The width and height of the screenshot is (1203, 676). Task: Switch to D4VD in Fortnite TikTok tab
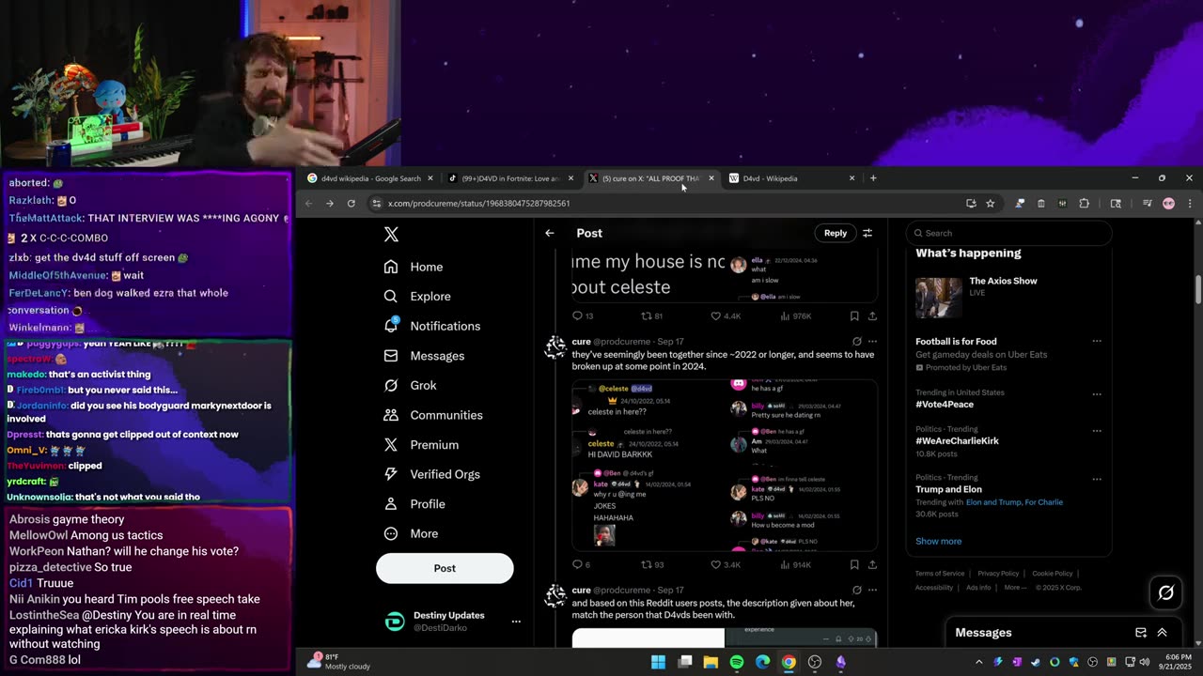(x=510, y=178)
